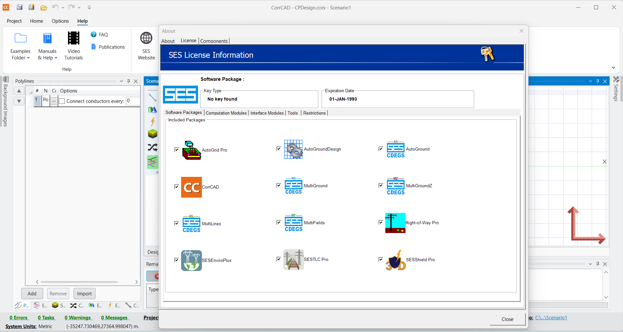
Task: Click the SESTLC Pro railway icon
Action: click(x=293, y=260)
